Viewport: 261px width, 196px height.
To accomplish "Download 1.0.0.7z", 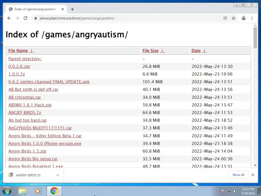I will click(17, 74).
